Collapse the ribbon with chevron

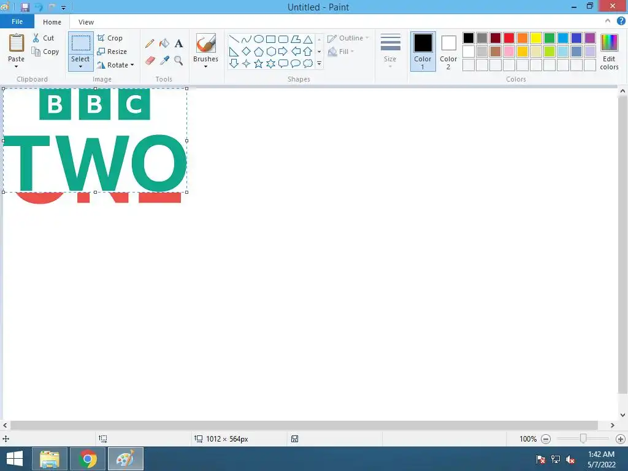coord(608,21)
